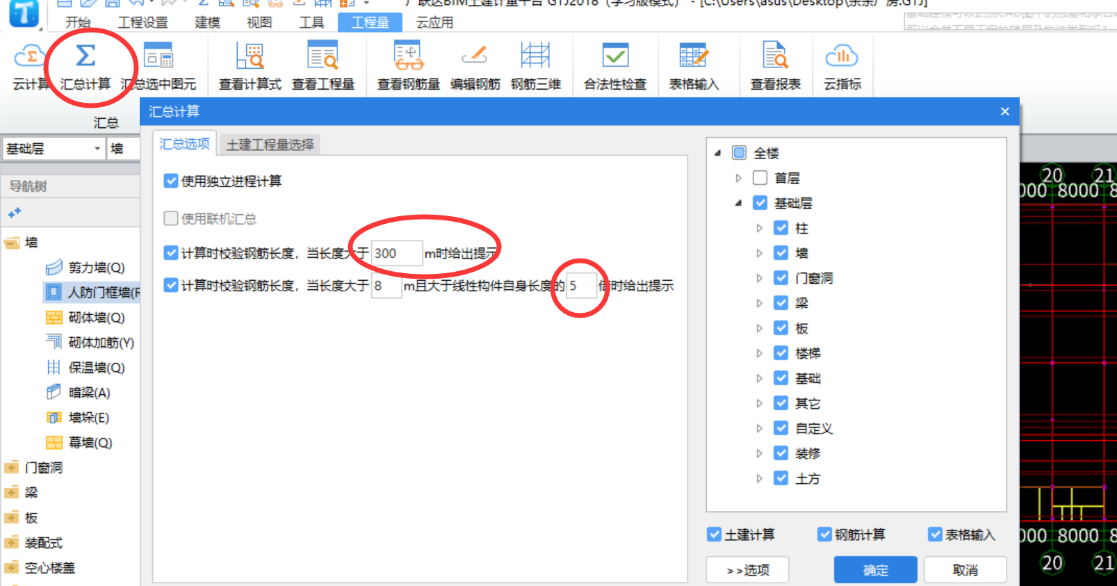Expand the 梁 node in dialog tree

[x=759, y=303]
